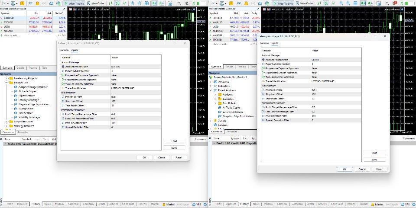Open New Order in the left terminal
Screen dimensions: 416x208
click(x=95, y=3)
